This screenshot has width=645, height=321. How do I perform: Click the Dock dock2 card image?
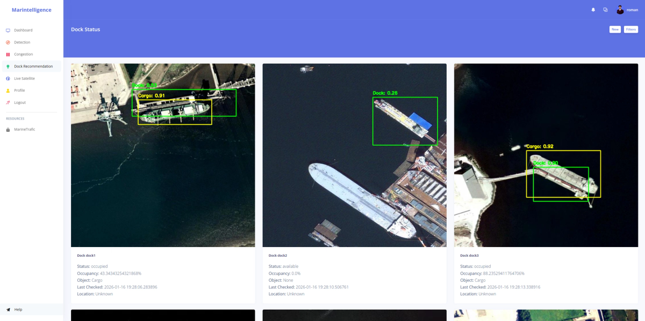[354, 154]
